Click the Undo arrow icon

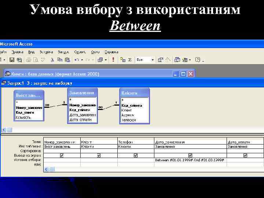[x=77, y=60]
